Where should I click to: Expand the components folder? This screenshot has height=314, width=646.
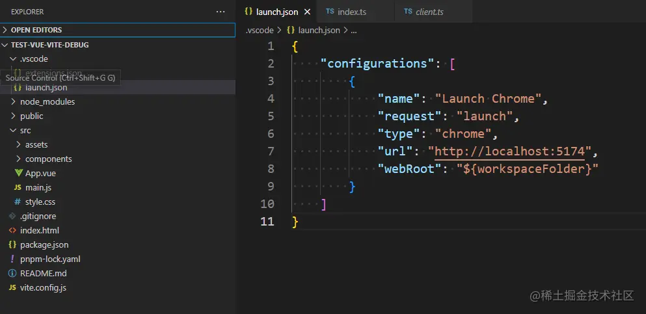coord(118,159)
